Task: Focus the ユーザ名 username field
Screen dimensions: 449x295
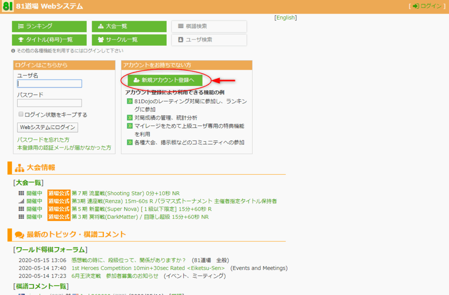Action: point(50,83)
